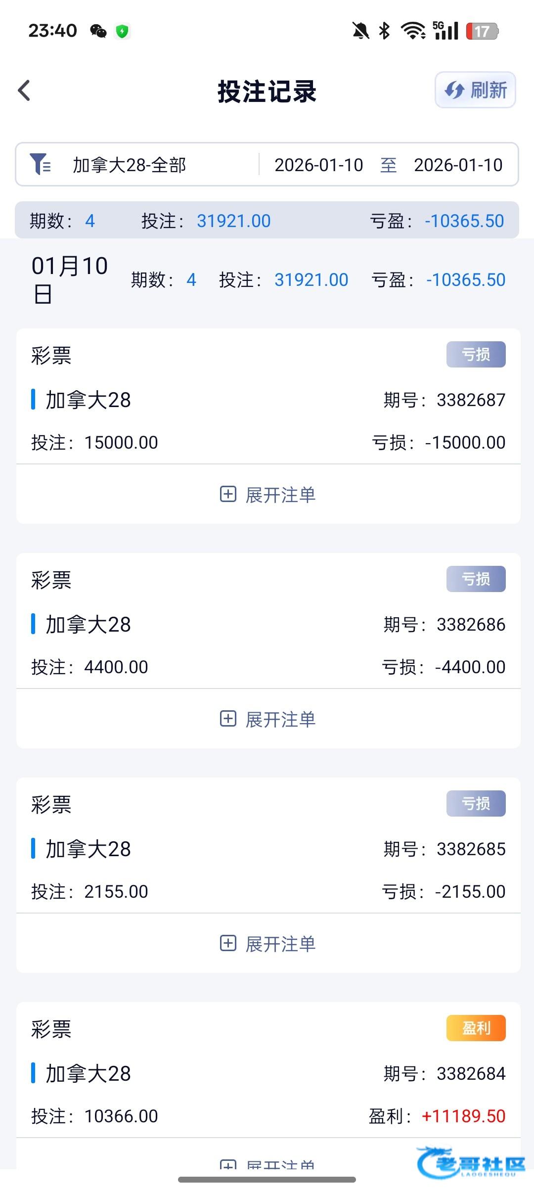Image resolution: width=534 pixels, height=1193 pixels.
Task: Expand 展开注单 for the 4400.00 bet
Action: point(280,719)
